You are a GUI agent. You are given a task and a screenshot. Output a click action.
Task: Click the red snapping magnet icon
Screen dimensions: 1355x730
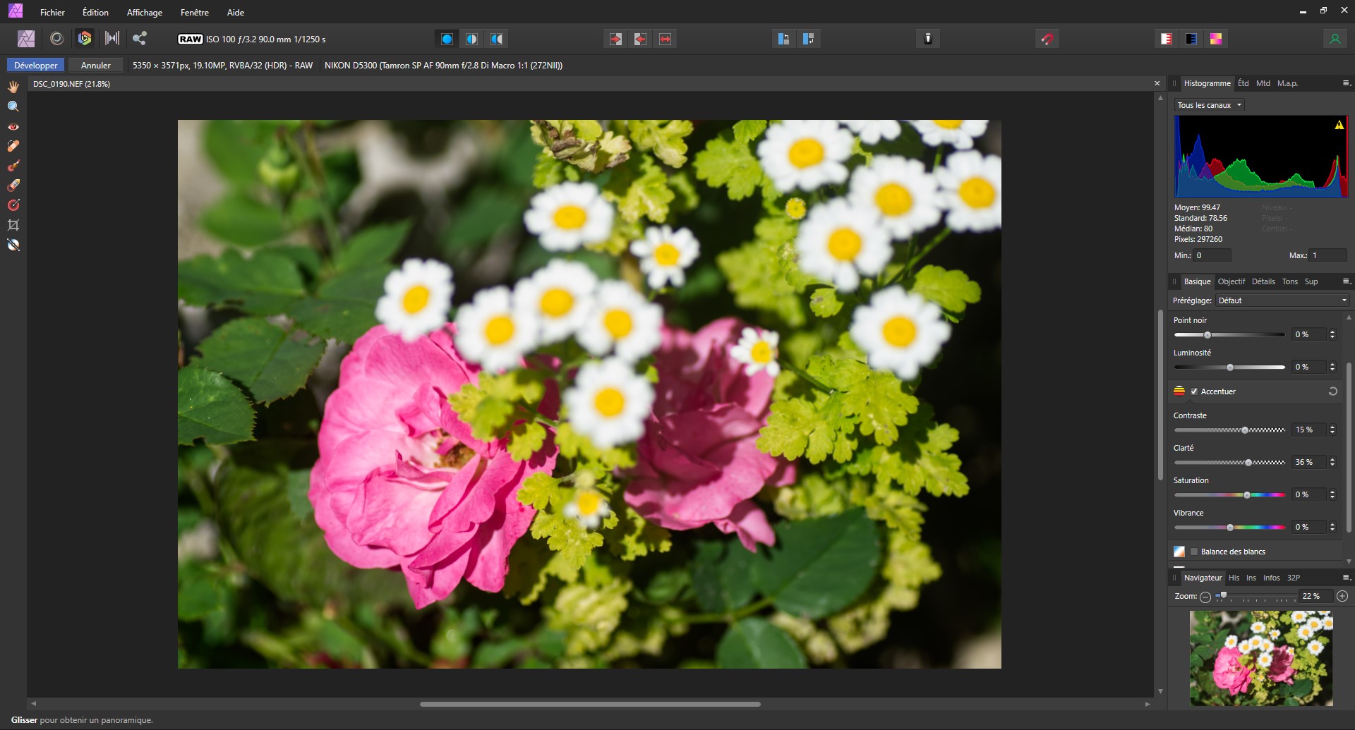1047,39
